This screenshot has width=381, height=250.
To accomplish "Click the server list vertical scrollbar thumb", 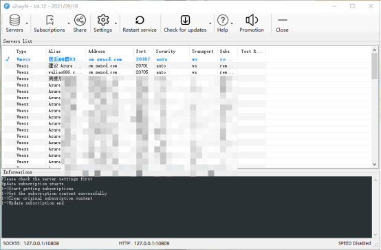I will [x=374, y=66].
